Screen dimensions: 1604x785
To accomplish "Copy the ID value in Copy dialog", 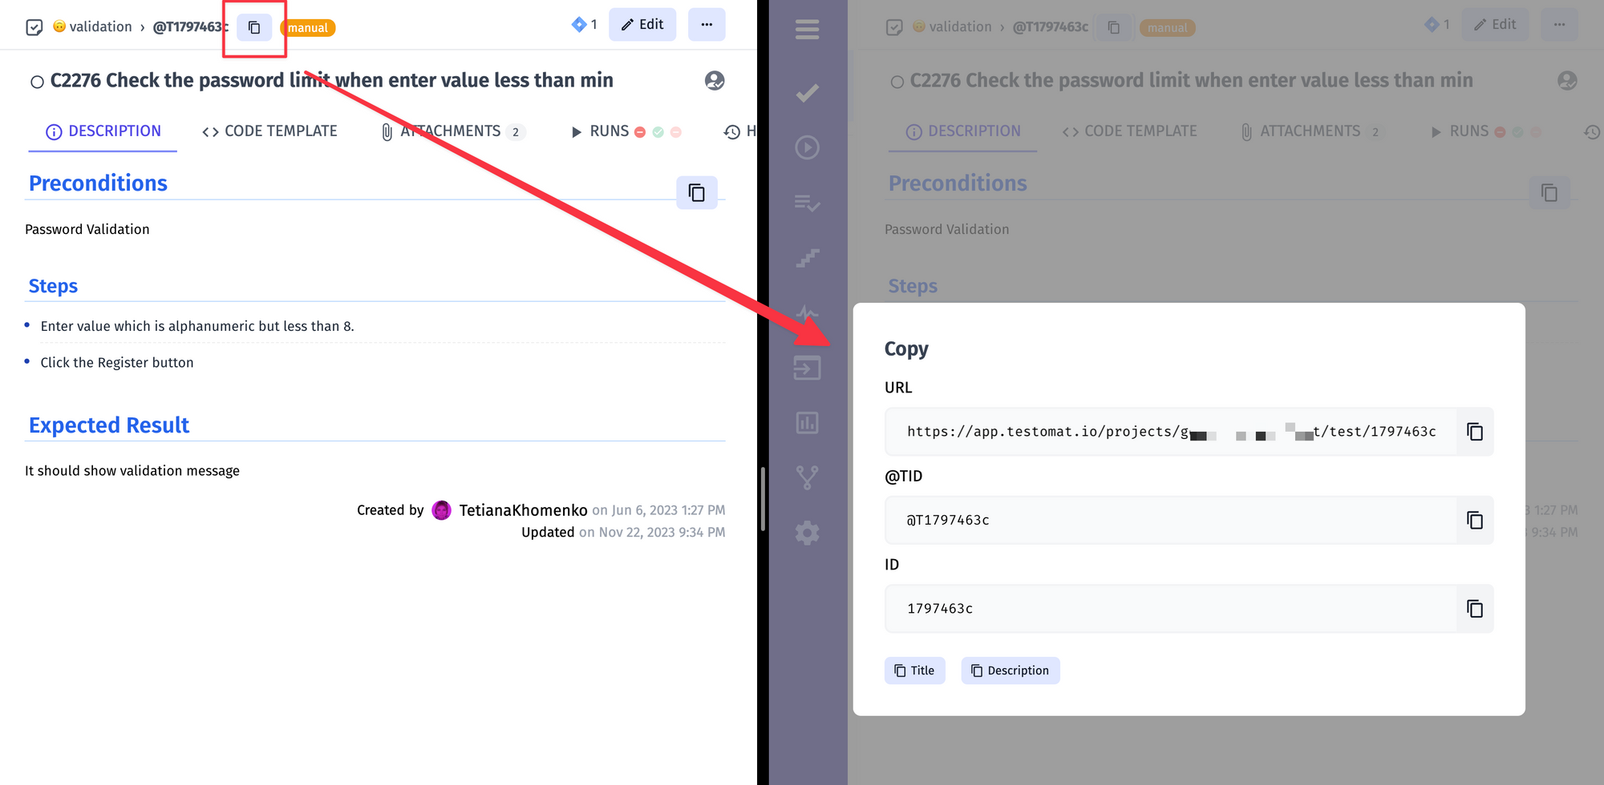I will click(x=1475, y=609).
